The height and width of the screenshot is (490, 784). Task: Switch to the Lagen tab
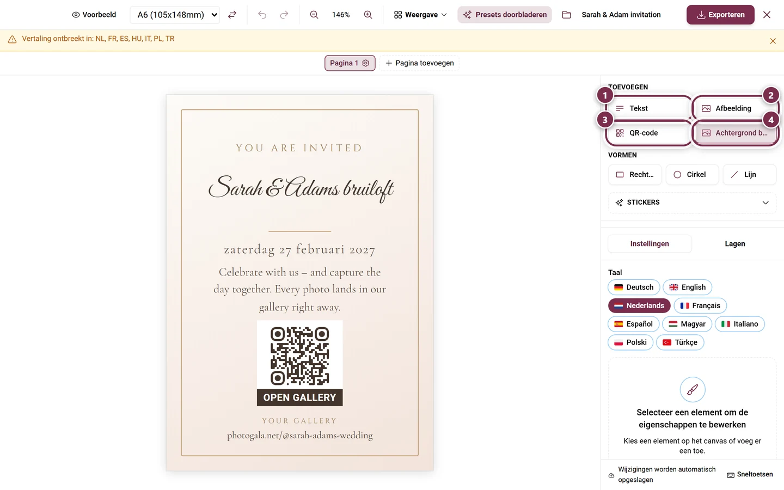pyautogui.click(x=734, y=244)
